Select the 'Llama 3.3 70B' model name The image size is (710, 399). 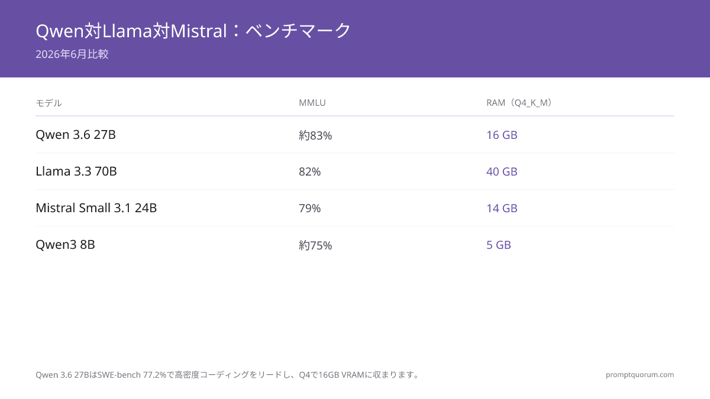tap(76, 171)
